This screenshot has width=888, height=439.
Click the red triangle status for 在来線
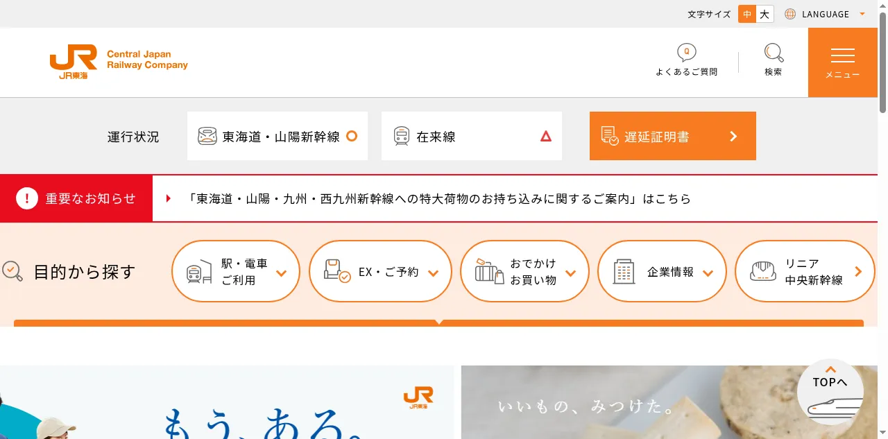pos(546,136)
